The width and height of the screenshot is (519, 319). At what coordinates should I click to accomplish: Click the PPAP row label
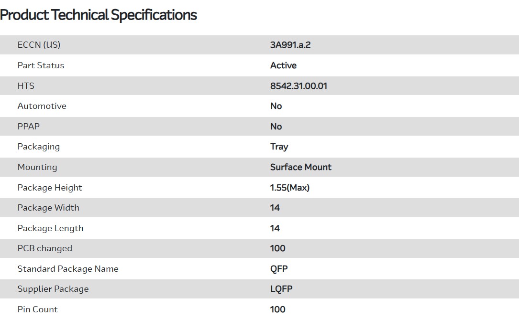coord(28,127)
